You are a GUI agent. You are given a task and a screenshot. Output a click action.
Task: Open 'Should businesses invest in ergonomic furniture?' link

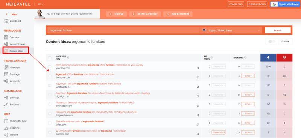pos(80,121)
